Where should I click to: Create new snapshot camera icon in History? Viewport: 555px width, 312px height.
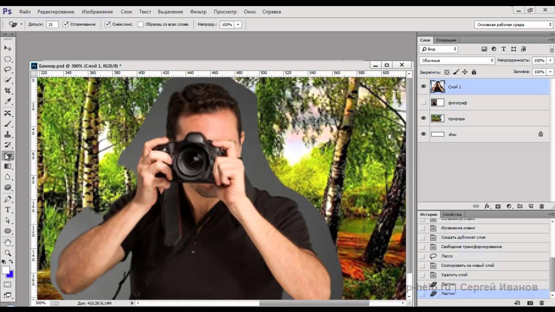(530, 303)
